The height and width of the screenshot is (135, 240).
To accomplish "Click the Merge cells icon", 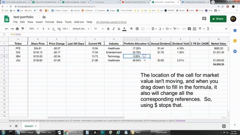I will tap(143, 29).
